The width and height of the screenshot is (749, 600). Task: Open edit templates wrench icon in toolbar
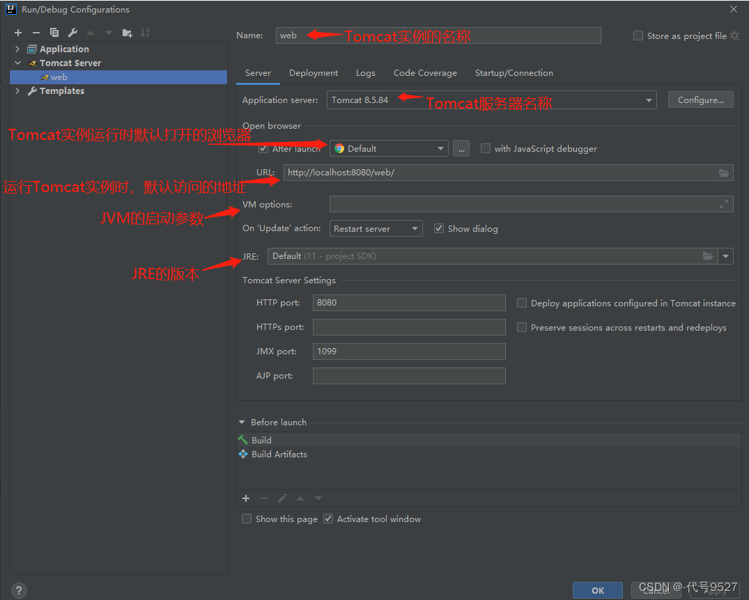72,33
